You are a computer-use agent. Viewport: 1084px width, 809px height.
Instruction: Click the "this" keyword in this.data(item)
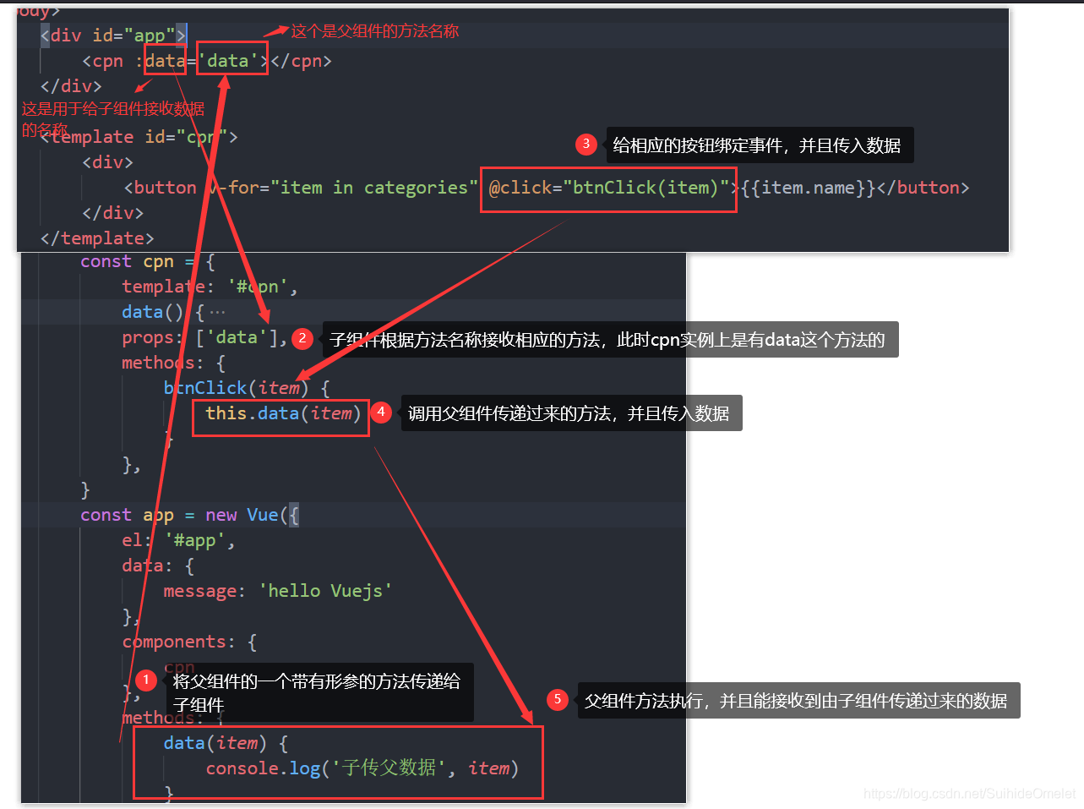226,413
